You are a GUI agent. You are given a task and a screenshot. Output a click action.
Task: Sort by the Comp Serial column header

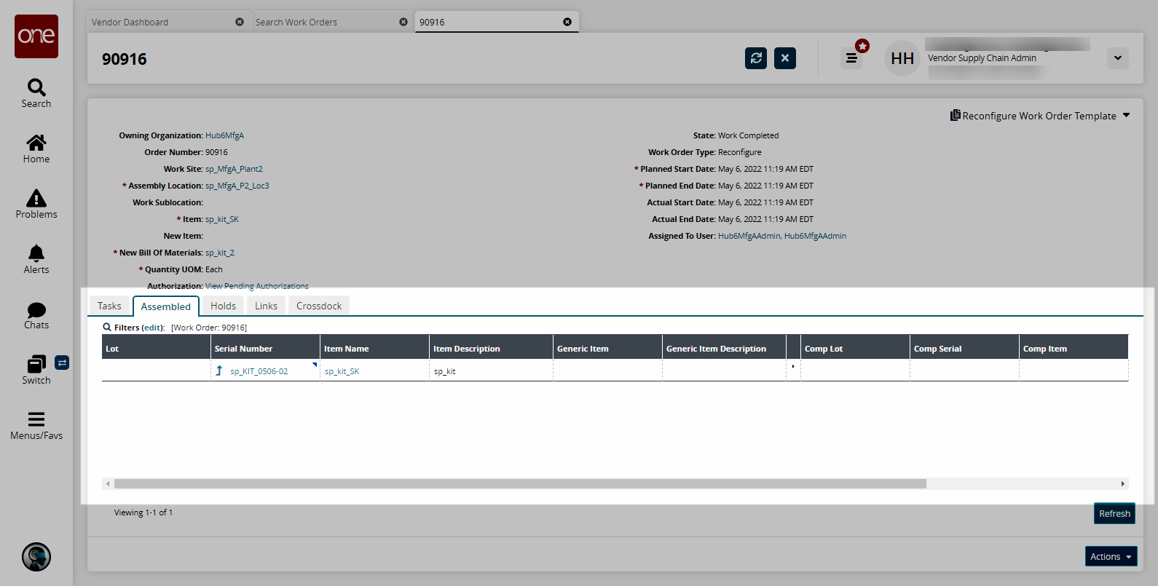[964, 349]
